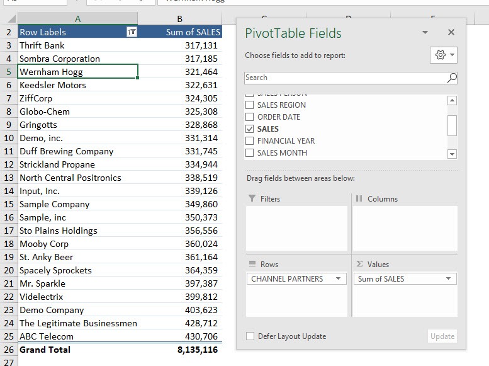The image size is (489, 366).
Task: Open the Row Labels sort filter button
Action: [132, 32]
